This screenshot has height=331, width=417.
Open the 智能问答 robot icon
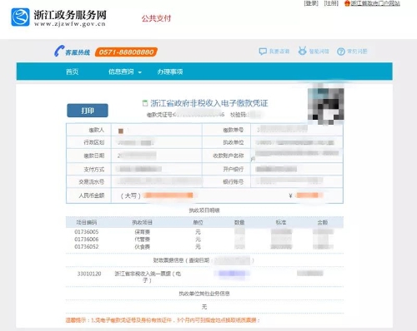(x=302, y=51)
